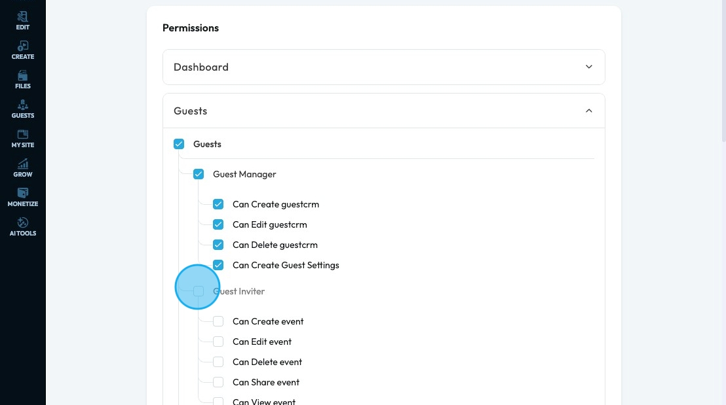Check the Can Create event box
Image resolution: width=726 pixels, height=405 pixels.
pyautogui.click(x=218, y=321)
